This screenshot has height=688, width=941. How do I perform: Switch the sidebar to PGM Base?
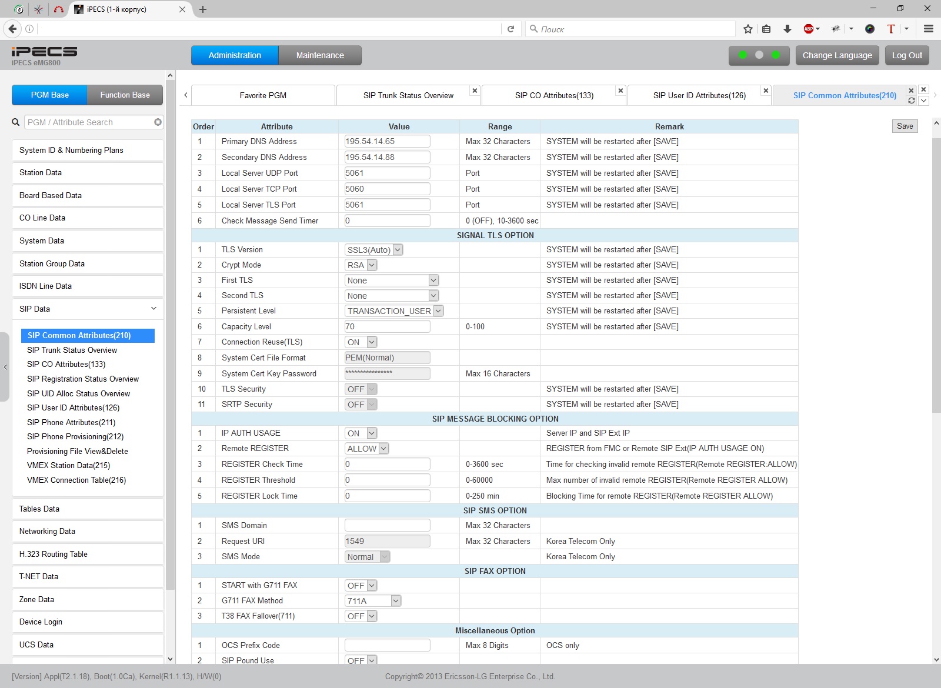50,95
